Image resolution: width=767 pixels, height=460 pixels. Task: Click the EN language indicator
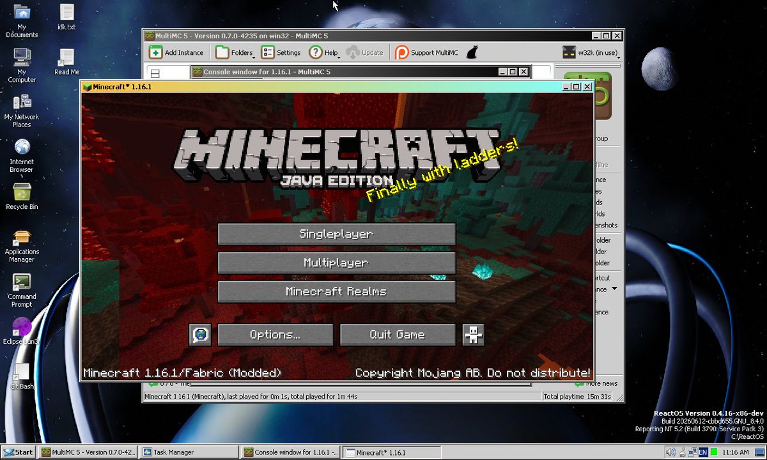pos(703,452)
